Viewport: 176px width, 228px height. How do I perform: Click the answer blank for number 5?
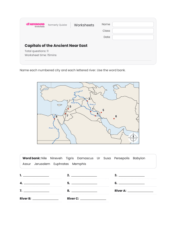(84, 183)
